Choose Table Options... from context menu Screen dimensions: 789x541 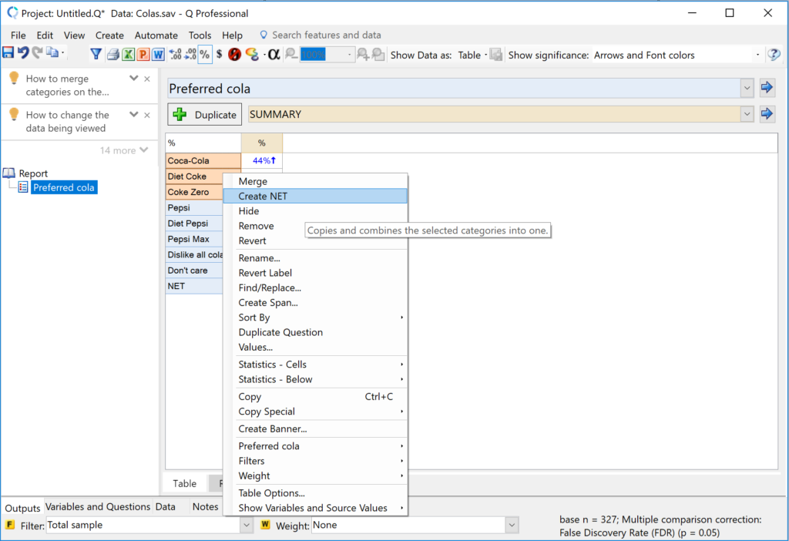[315, 493]
